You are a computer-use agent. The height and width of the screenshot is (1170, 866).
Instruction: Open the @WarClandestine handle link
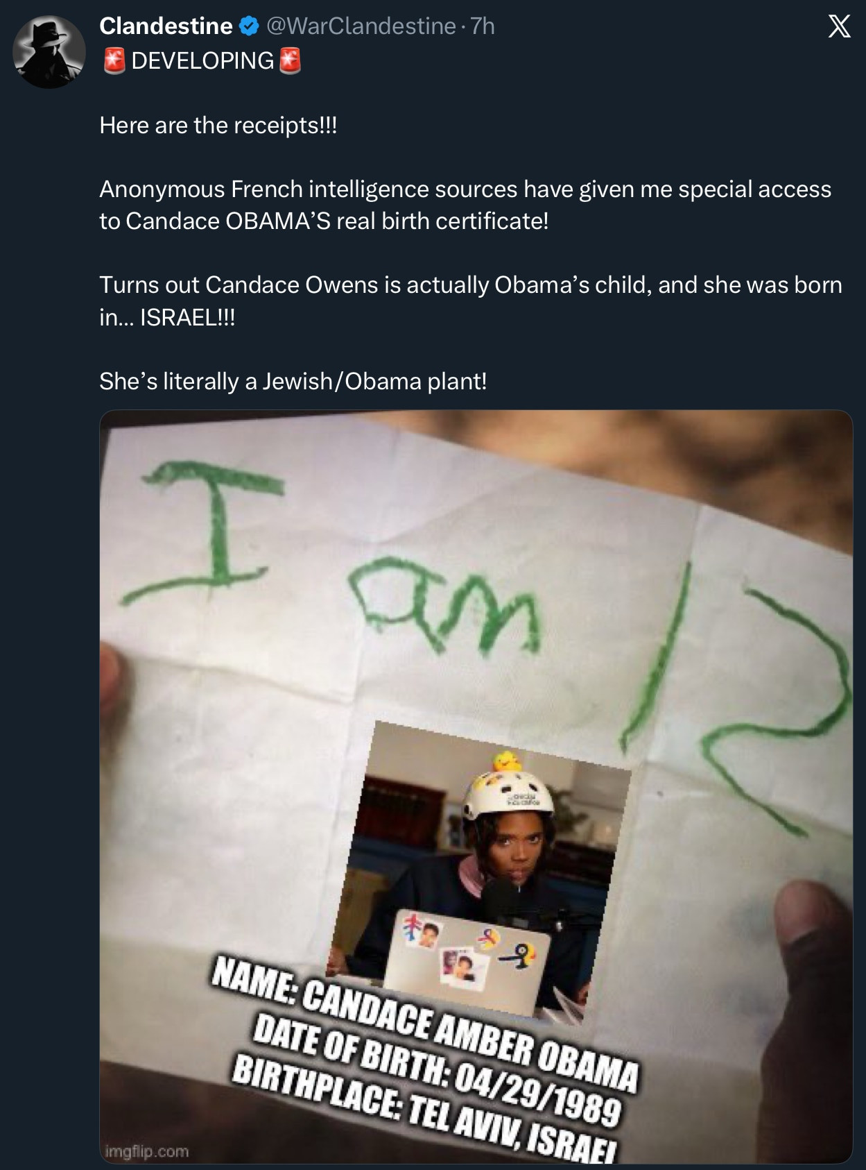[x=361, y=26]
